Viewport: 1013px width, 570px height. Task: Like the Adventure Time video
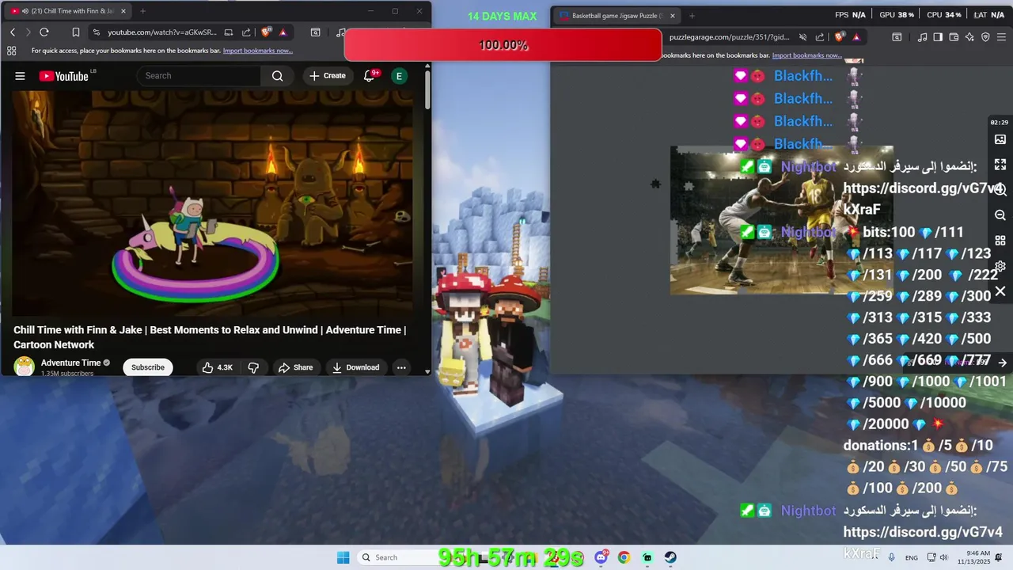216,367
